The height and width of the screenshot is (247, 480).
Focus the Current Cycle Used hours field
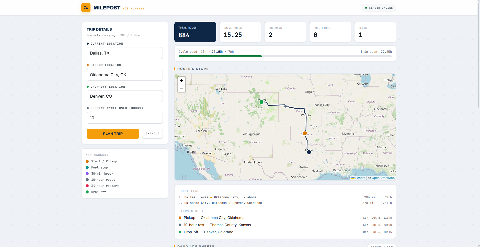(125, 118)
